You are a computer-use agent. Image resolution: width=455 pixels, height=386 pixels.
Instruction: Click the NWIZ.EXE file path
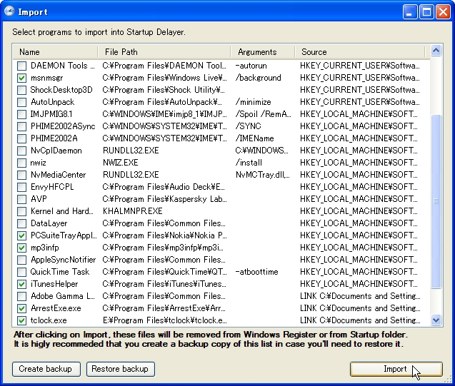[121, 163]
